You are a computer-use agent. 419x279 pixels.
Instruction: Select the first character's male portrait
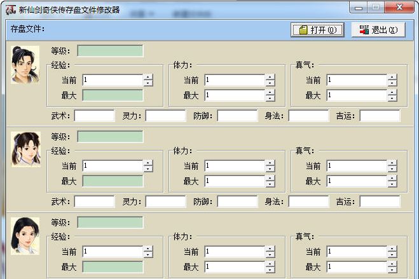pyautogui.click(x=25, y=65)
